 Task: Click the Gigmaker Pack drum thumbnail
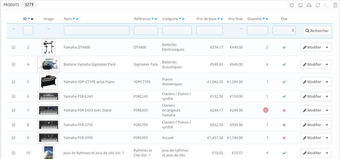pyautogui.click(x=48, y=64)
